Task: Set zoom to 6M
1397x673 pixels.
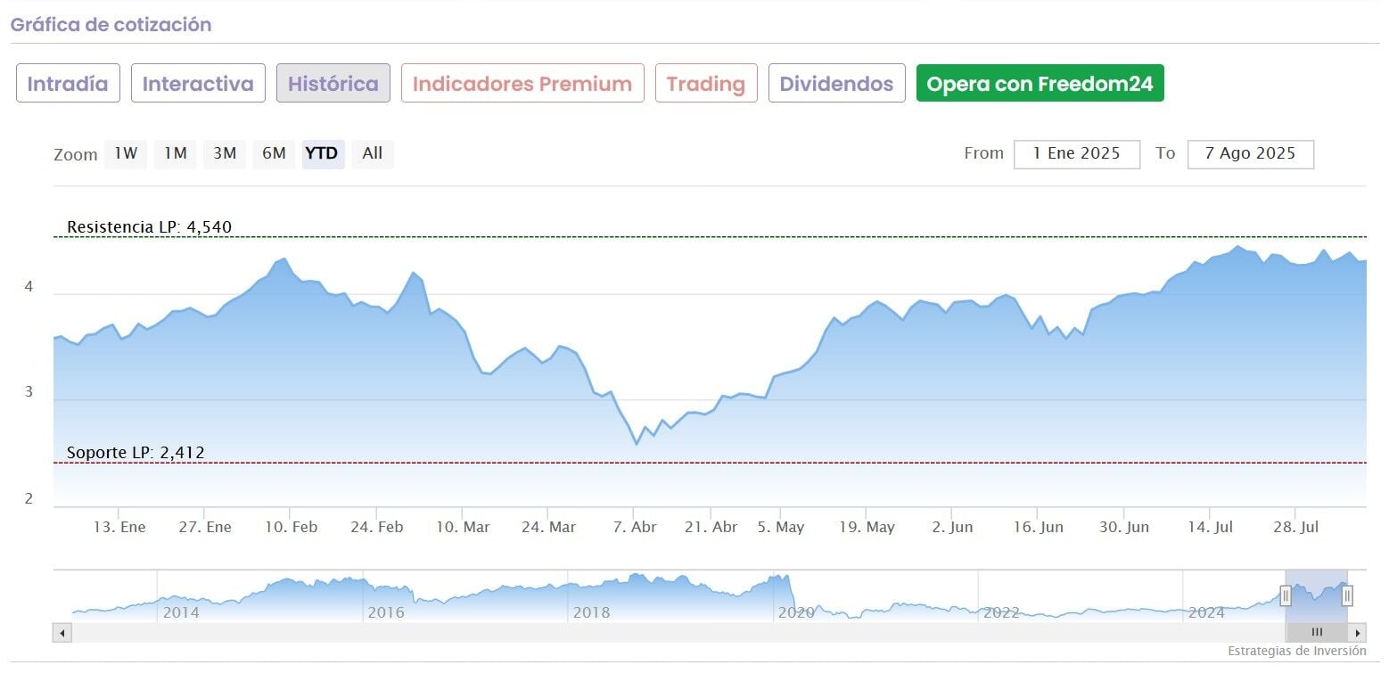Action: pos(274,153)
